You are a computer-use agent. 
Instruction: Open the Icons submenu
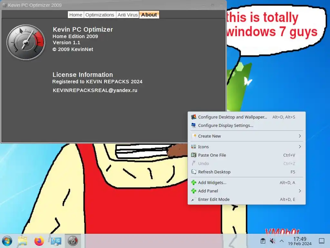[247, 147]
